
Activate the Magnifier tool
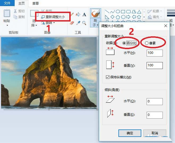[84, 23]
